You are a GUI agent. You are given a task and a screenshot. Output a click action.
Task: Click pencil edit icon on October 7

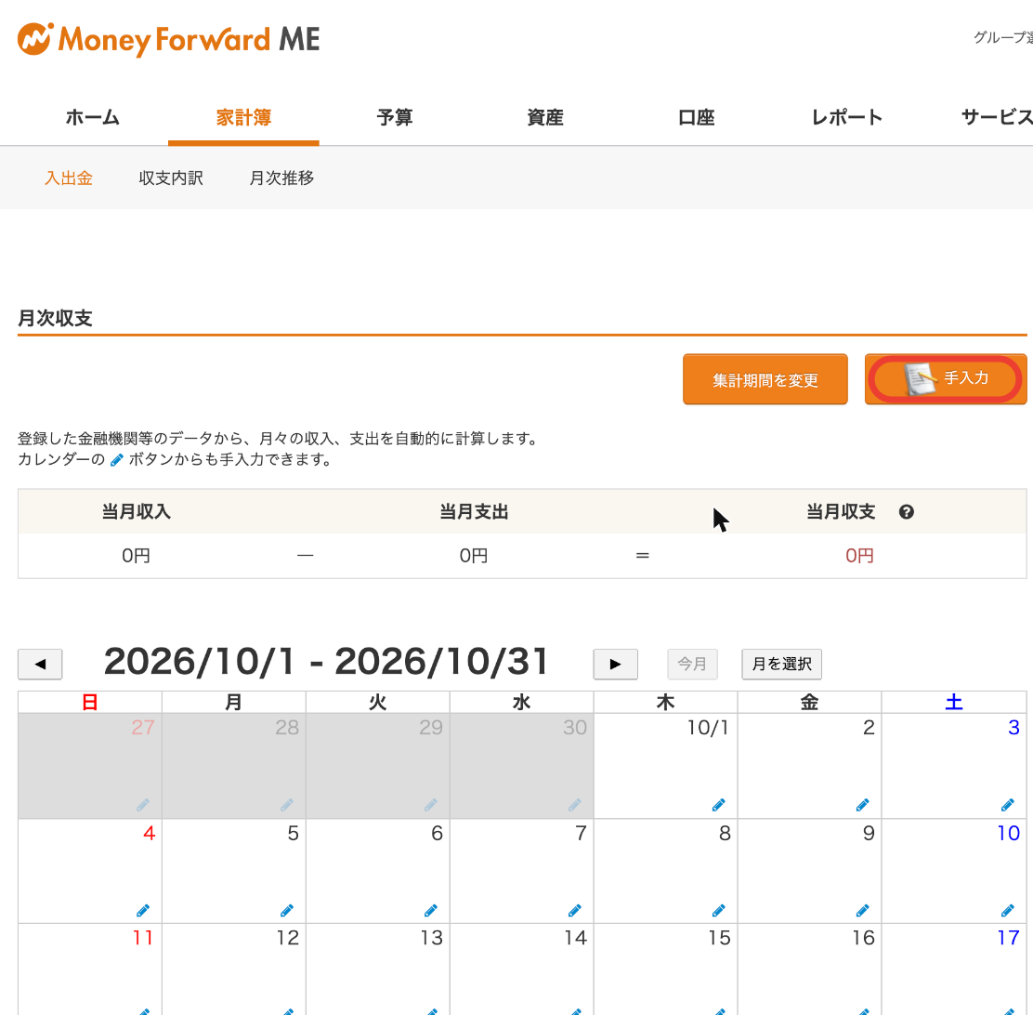pos(574,911)
